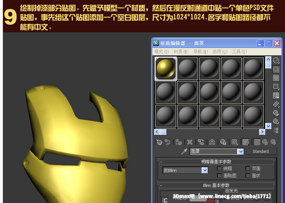The image size is (285, 203).
Task: Enable the 线框 checkbox
Action: tap(219, 168)
